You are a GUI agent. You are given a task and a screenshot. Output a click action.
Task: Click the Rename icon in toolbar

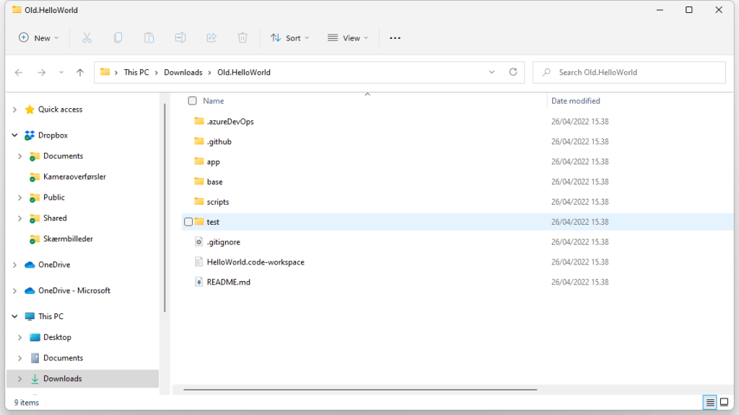(180, 37)
